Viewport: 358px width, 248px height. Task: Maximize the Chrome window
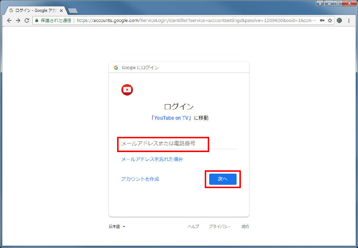click(338, 3)
